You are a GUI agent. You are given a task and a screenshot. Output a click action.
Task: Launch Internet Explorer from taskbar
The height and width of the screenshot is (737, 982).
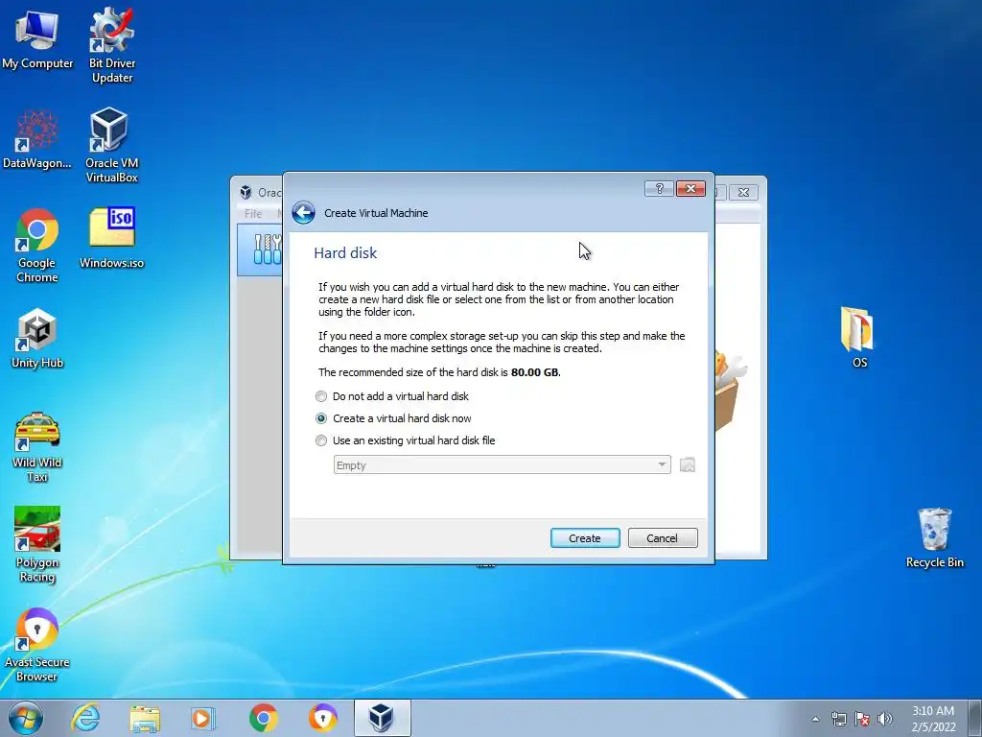tap(85, 718)
